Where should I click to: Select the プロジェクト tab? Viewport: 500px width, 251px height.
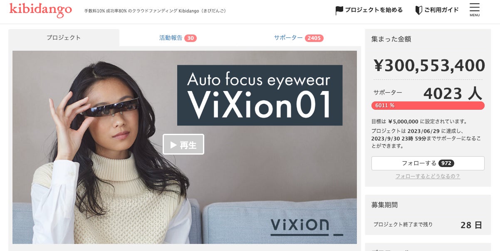pos(64,37)
